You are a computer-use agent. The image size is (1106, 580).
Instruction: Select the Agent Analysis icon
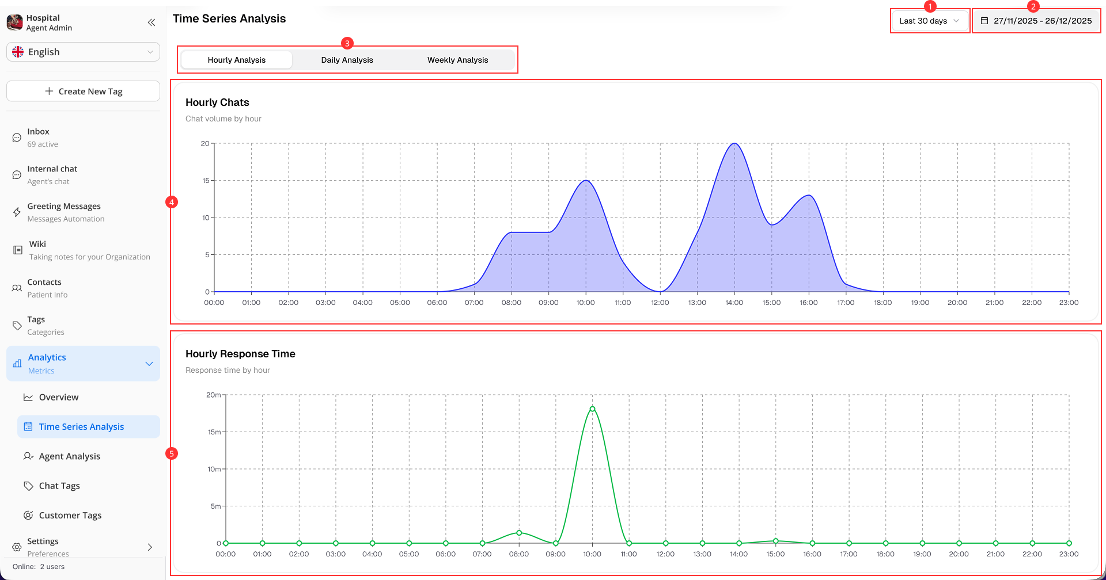28,456
